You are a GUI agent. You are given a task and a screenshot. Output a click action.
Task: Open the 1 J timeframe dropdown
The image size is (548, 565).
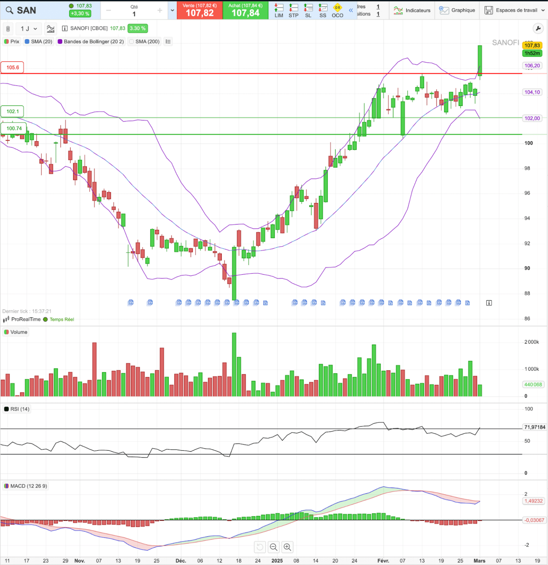click(29, 29)
